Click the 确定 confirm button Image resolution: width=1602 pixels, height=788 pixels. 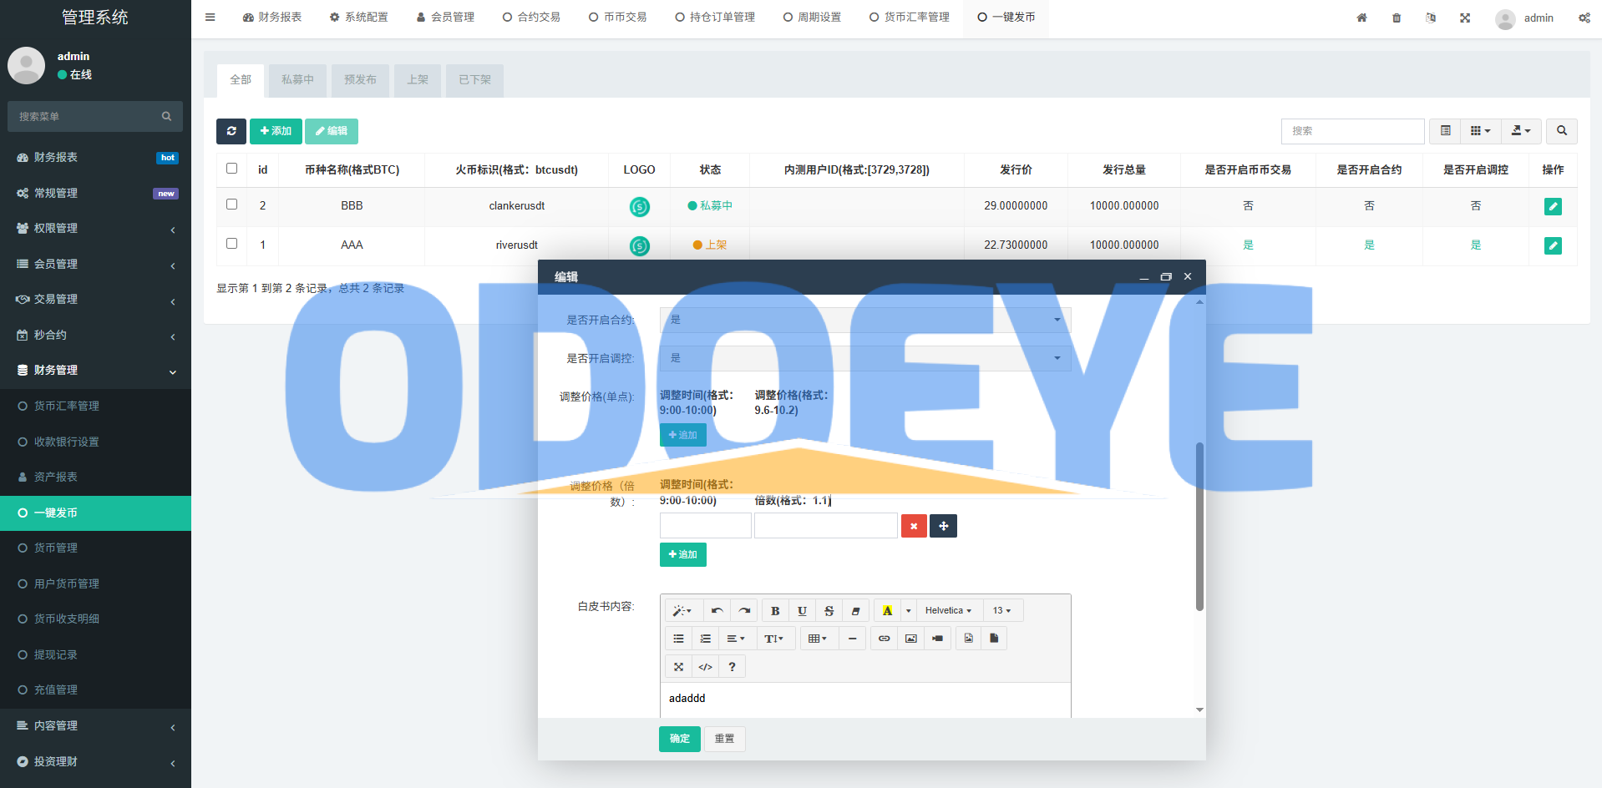click(679, 739)
